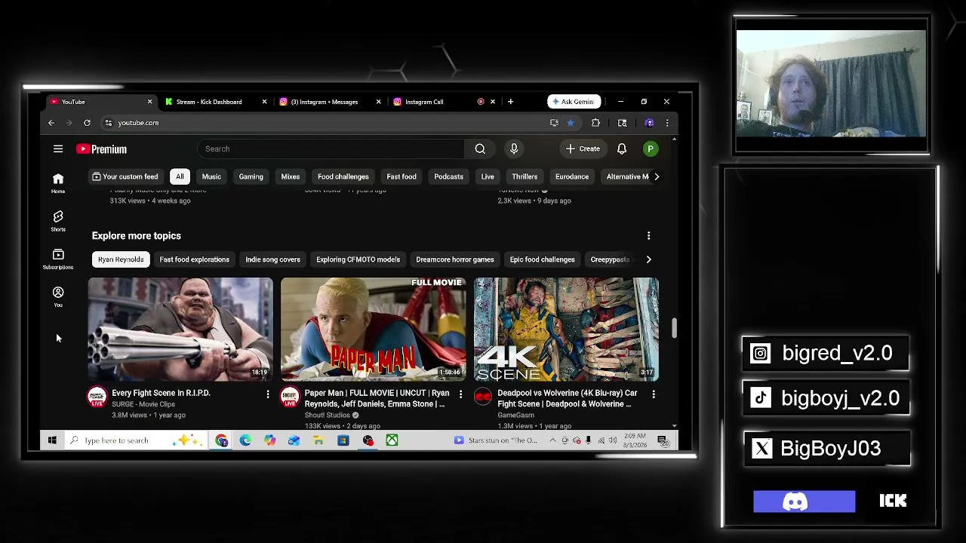Open the Paper Man FULL MOVIE title link
Screen dimensions: 966x543
(x=377, y=398)
